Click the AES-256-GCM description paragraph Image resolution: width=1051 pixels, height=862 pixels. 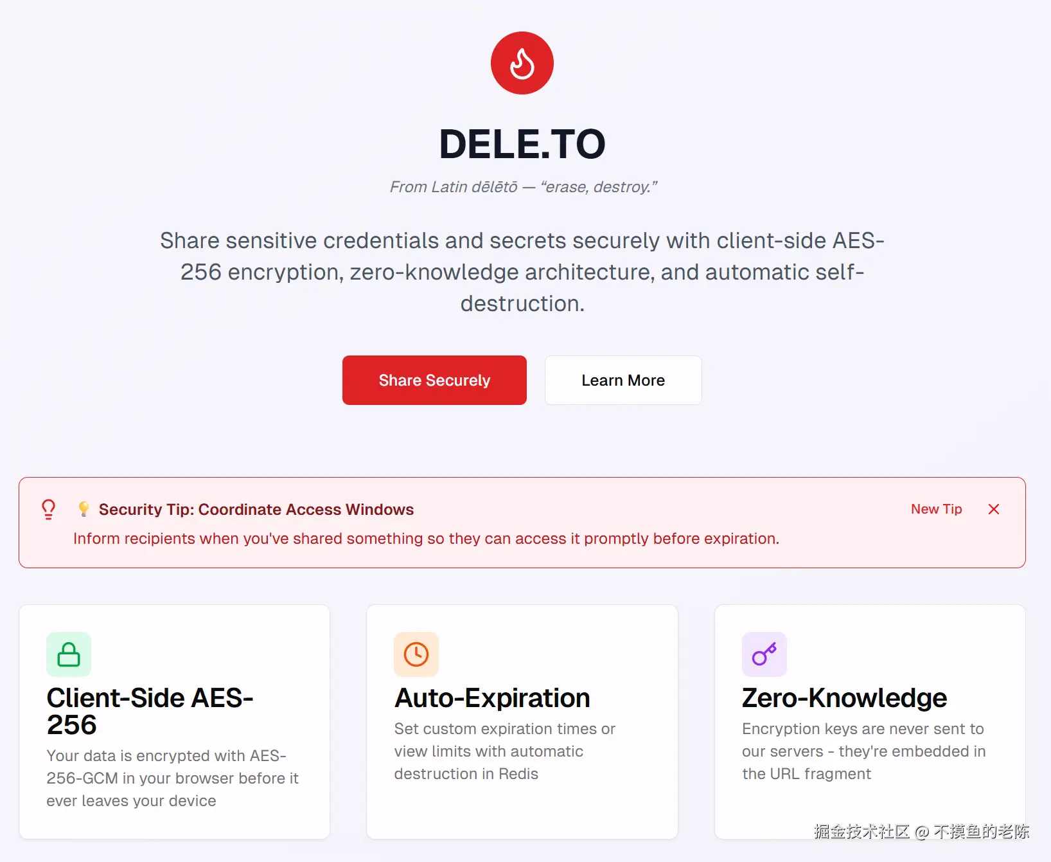[x=172, y=778]
